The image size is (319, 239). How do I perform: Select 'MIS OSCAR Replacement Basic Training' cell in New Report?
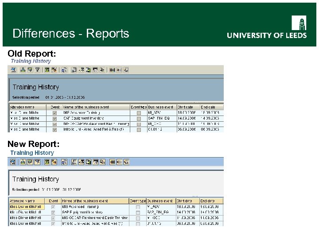tap(95, 218)
